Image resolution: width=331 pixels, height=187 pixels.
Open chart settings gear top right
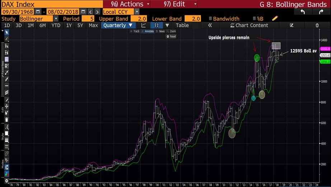pyautogui.click(x=317, y=25)
